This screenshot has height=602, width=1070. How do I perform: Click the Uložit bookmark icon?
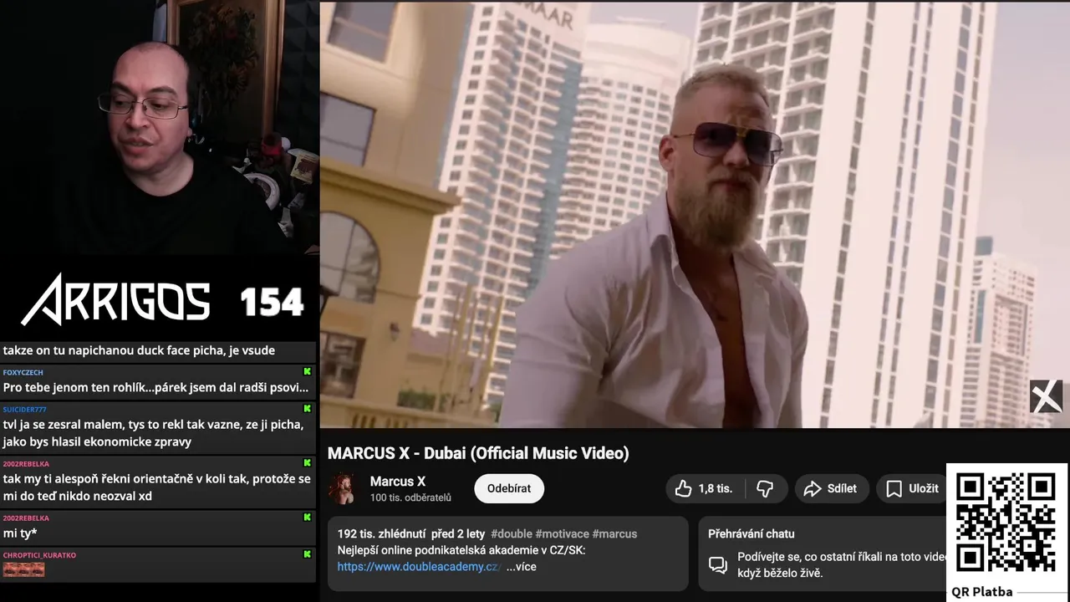coord(894,488)
